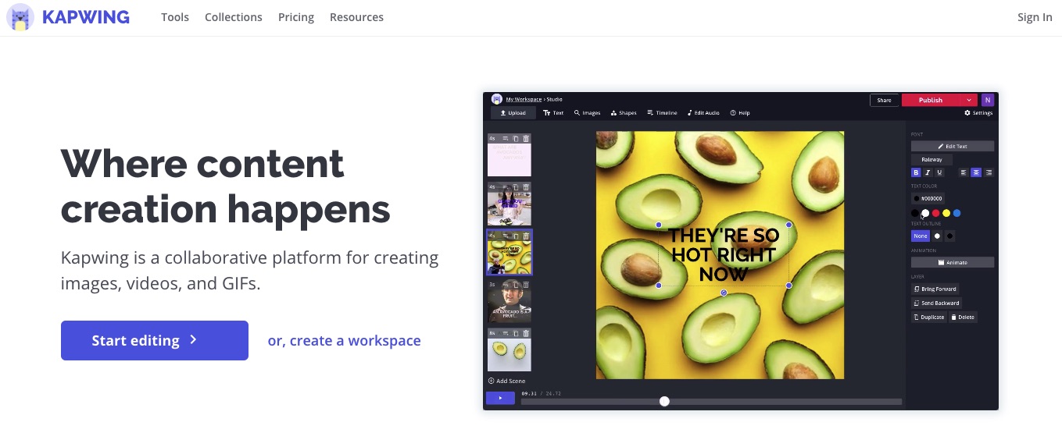The width and height of the screenshot is (1062, 447).
Task: Click the blue play button below scenes
Action: pos(500,398)
